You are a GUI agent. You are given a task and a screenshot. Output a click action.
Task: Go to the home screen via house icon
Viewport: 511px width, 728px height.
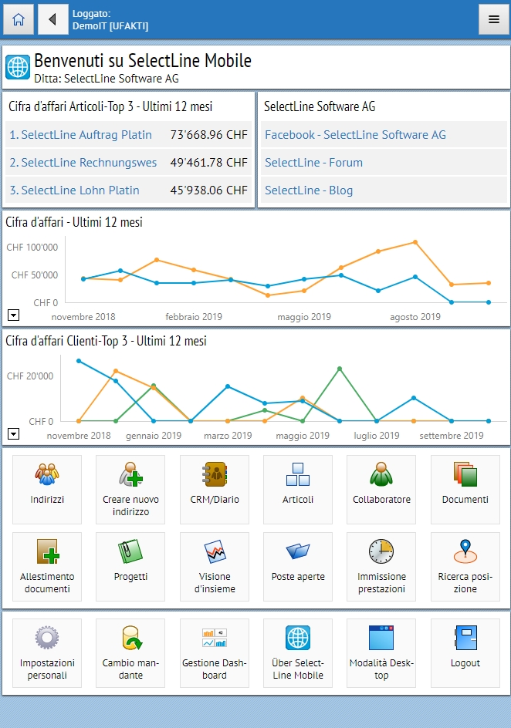19,19
